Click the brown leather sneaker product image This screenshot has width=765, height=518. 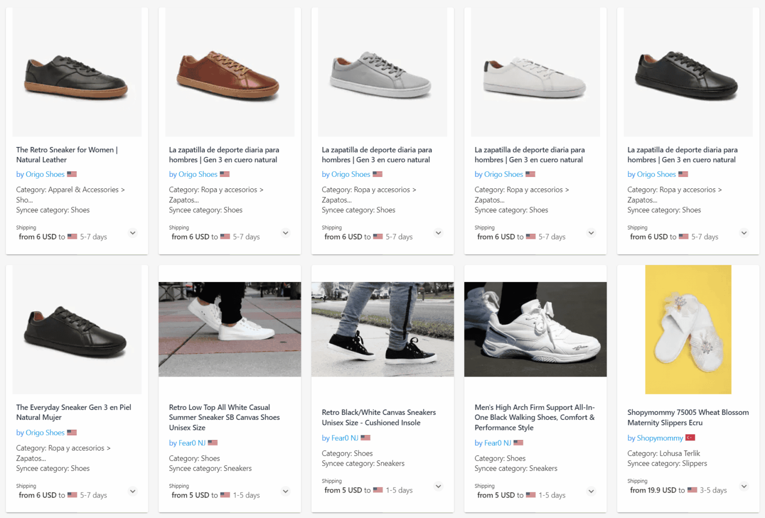[230, 72]
